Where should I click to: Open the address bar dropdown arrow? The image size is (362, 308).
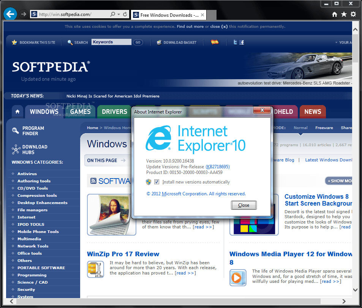pos(119,14)
